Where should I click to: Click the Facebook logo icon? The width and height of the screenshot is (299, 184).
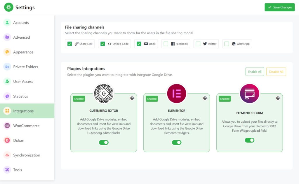[x=173, y=44]
